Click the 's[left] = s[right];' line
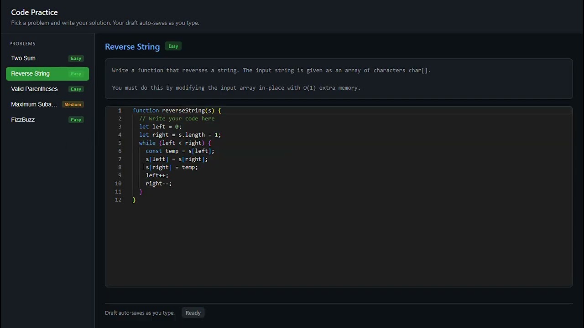Viewport: 584px width, 328px height. [177, 159]
